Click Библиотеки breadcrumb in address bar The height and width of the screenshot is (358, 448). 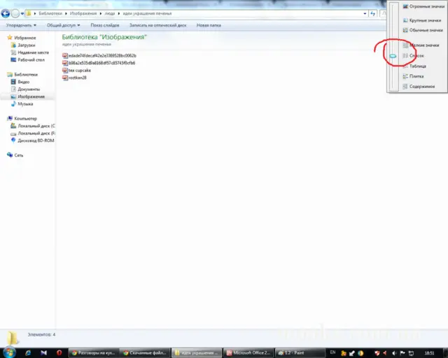point(50,13)
